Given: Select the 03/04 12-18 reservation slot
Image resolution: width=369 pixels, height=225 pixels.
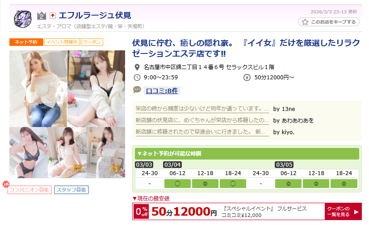Looking at the screenshot, I should (205, 184).
